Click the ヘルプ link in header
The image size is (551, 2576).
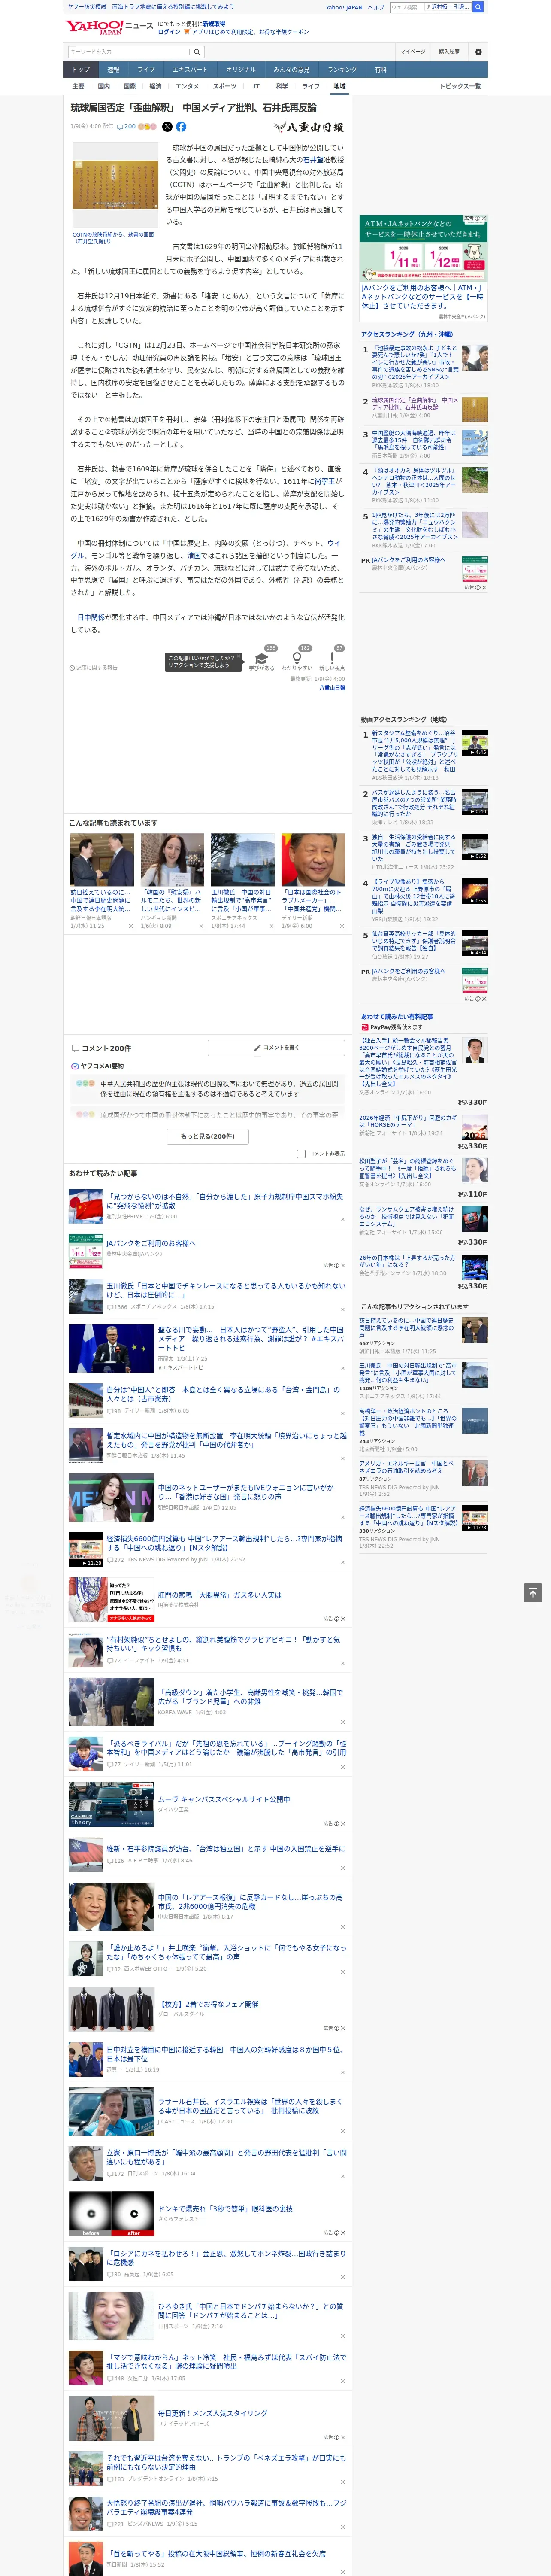tap(376, 7)
